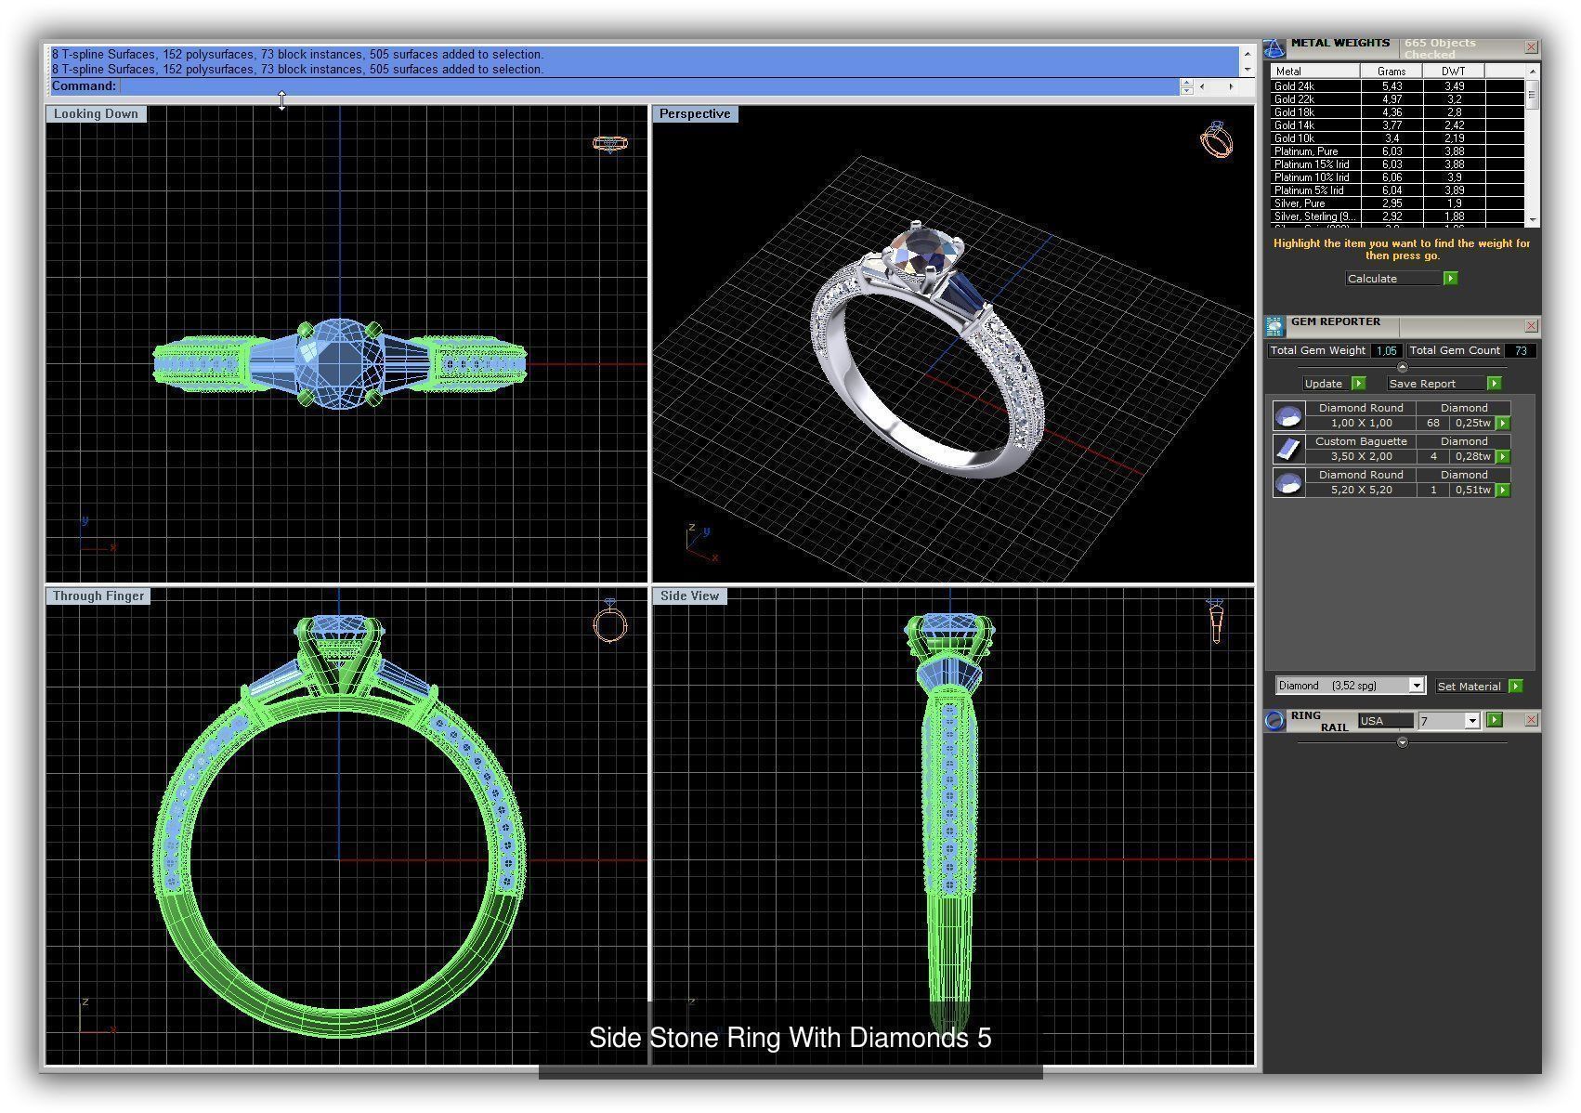The height and width of the screenshot is (1113, 1581).
Task: Select the Gold 14k row
Action: pyautogui.click(x=1398, y=125)
